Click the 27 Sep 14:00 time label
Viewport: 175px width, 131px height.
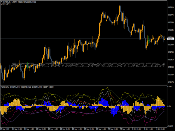[x=53, y=129]
